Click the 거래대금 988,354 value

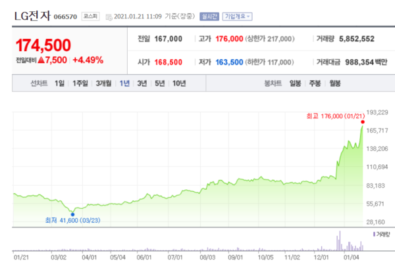pos(359,62)
